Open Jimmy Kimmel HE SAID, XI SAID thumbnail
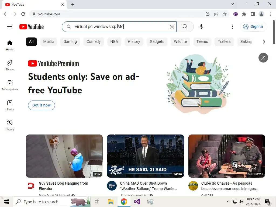Viewport: 276px width, 207px height. 145,156
